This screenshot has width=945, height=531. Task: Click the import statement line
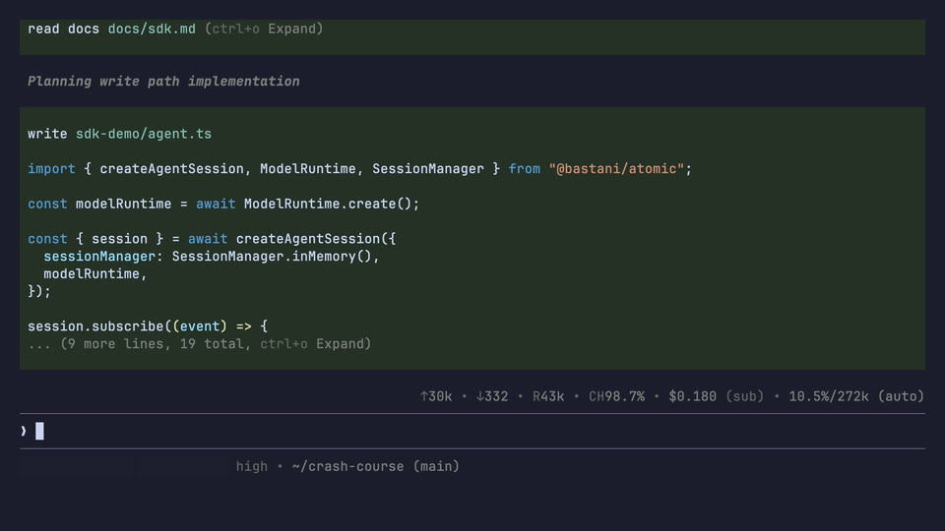[x=360, y=168]
